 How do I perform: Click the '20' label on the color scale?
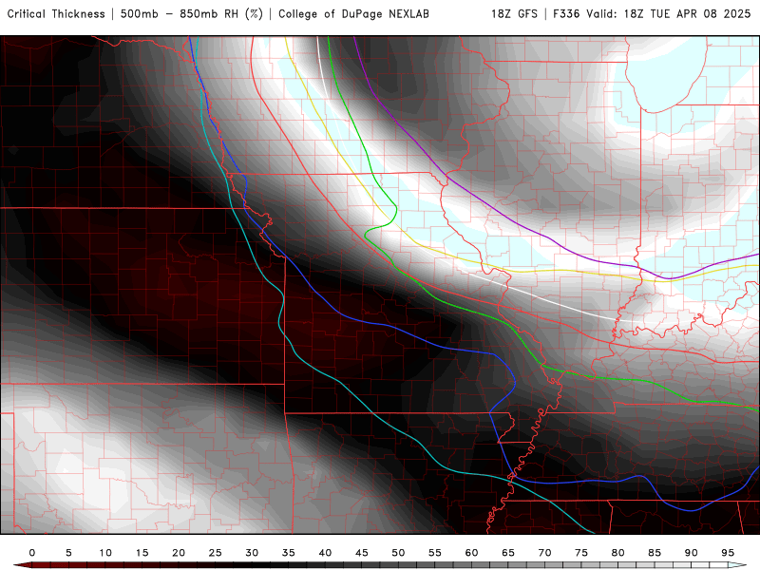click(x=179, y=553)
